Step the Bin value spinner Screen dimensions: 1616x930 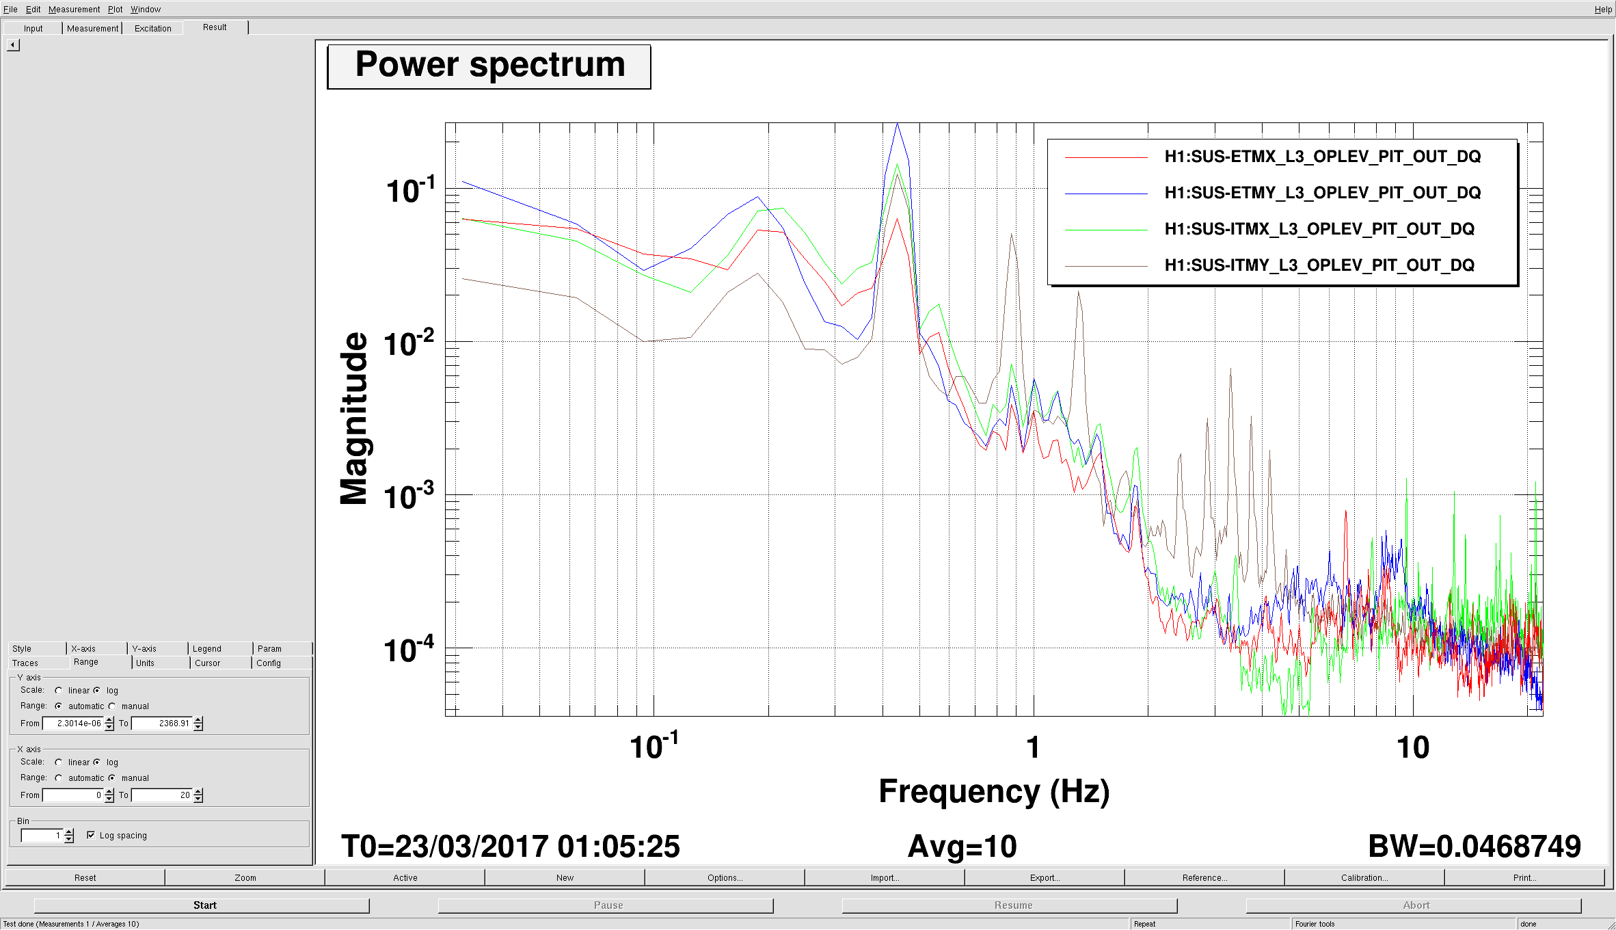(x=69, y=835)
